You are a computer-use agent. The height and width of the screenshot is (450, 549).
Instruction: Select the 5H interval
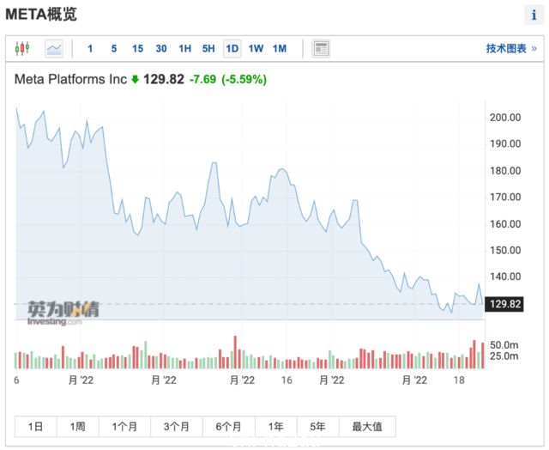(x=208, y=48)
